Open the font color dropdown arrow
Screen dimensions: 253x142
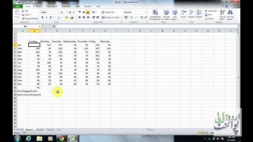(x=75, y=17)
